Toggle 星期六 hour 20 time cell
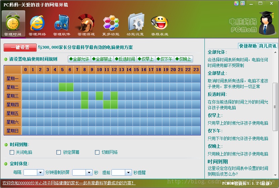 [x=173, y=122]
